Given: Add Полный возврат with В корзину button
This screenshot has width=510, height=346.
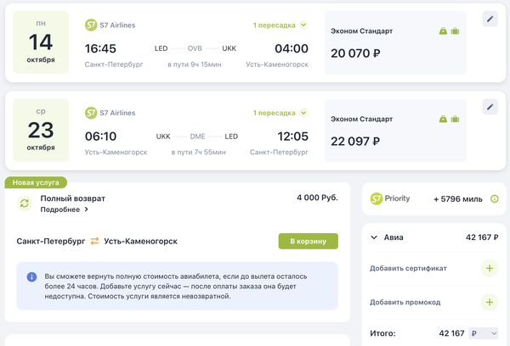Looking at the screenshot, I should 308,241.
